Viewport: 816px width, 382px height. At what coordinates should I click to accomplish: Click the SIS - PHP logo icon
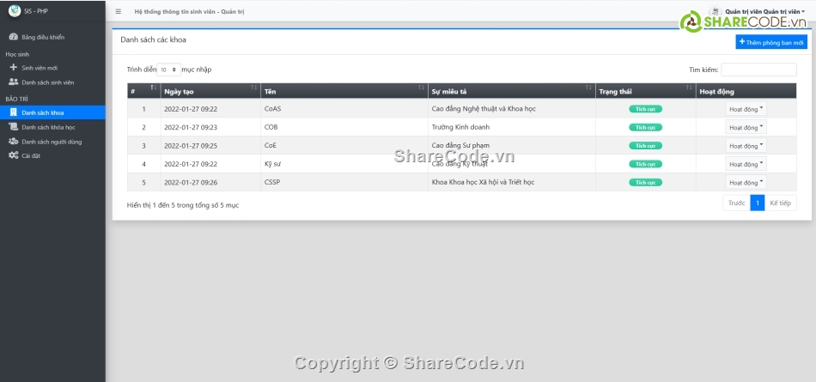pyautogui.click(x=14, y=11)
